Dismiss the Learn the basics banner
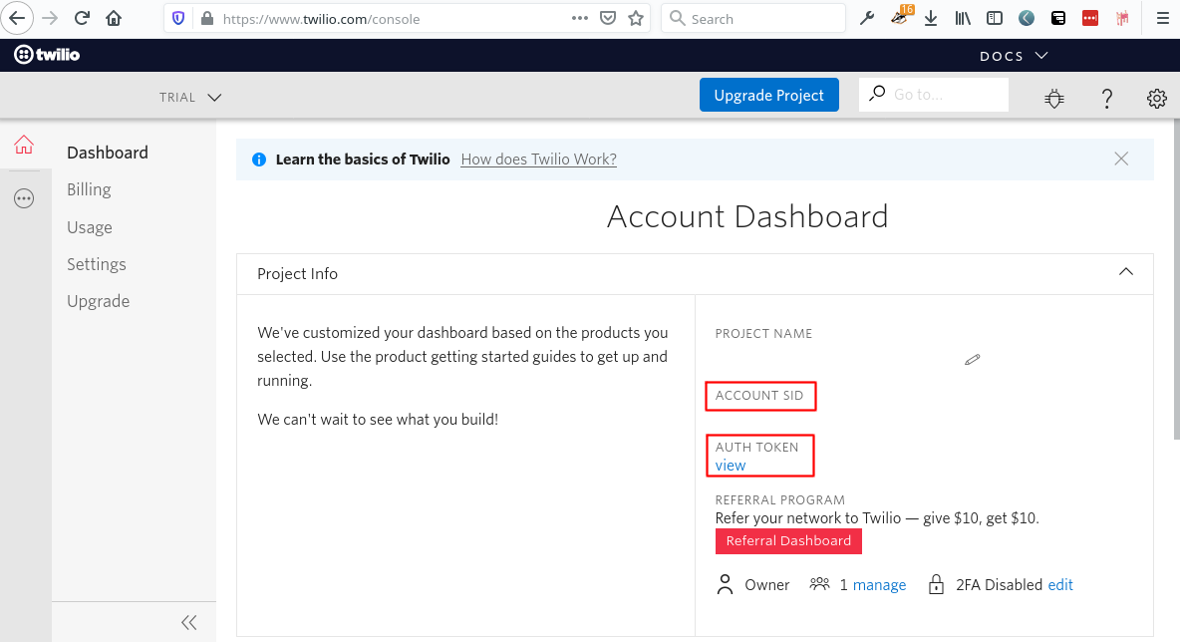Image resolution: width=1180 pixels, height=642 pixels. pos(1121,159)
